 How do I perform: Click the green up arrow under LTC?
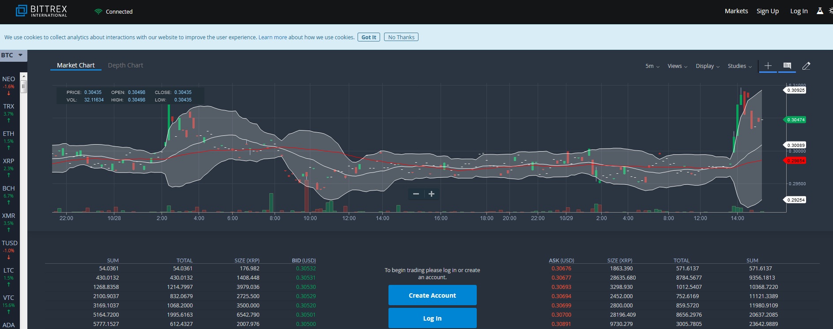coord(8,284)
